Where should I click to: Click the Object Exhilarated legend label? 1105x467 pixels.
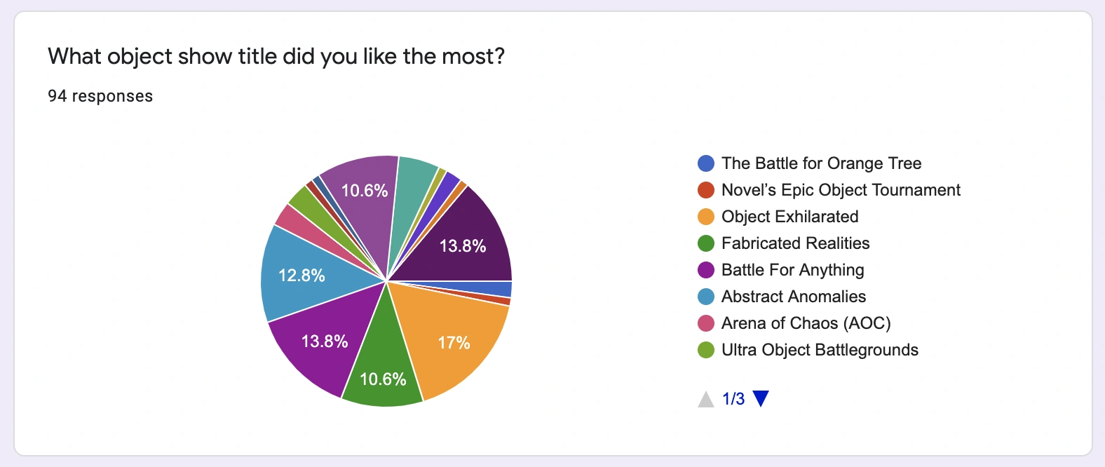(x=789, y=217)
